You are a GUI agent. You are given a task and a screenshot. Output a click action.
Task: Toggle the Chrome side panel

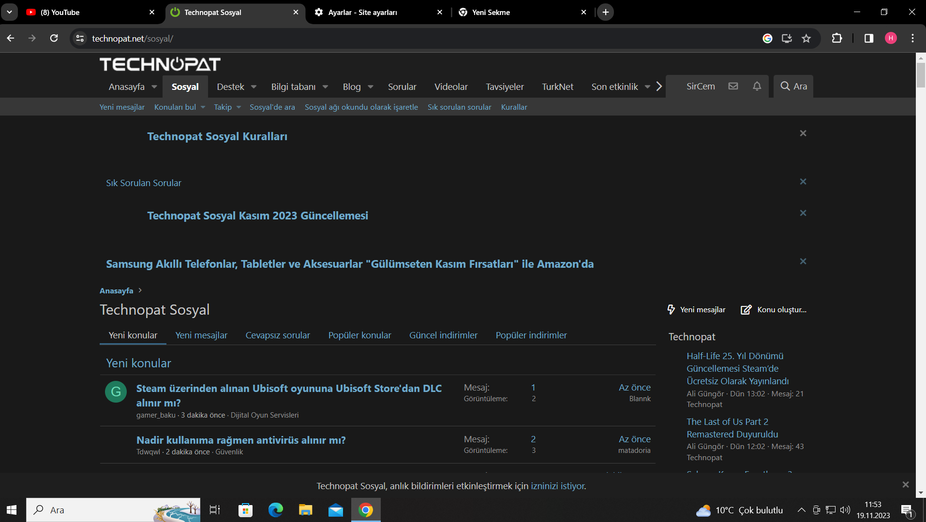click(x=869, y=38)
